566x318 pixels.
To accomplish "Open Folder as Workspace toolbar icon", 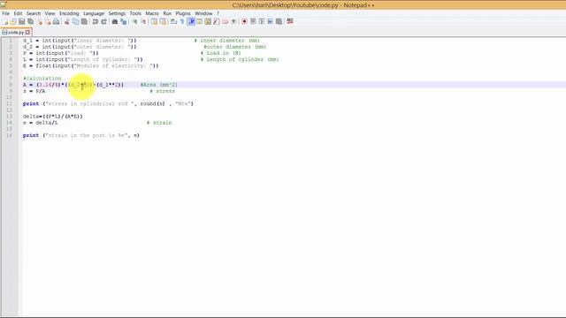I will coord(225,21).
